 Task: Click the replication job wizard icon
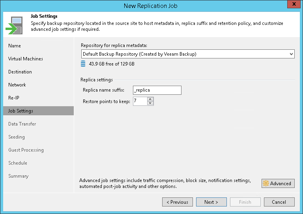(x=14, y=25)
